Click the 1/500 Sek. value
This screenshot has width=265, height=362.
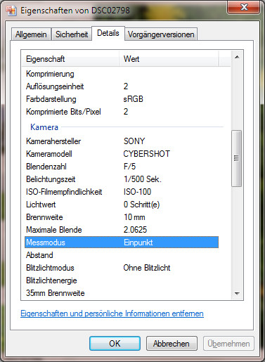pyautogui.click(x=143, y=179)
